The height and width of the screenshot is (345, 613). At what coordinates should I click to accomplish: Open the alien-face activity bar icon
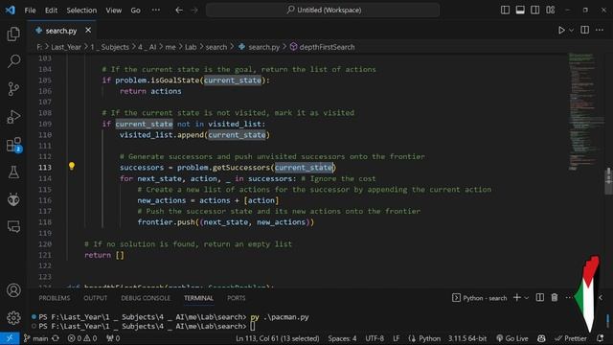[x=13, y=199]
